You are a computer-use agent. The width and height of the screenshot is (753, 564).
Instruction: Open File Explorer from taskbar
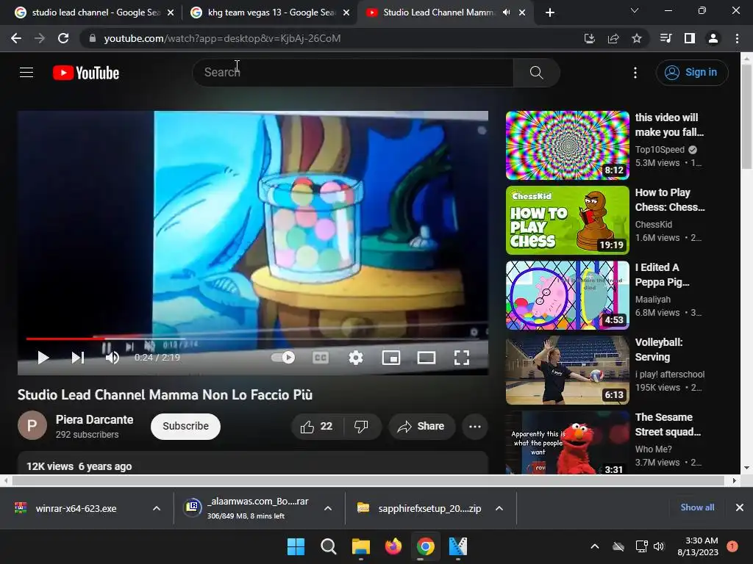360,546
